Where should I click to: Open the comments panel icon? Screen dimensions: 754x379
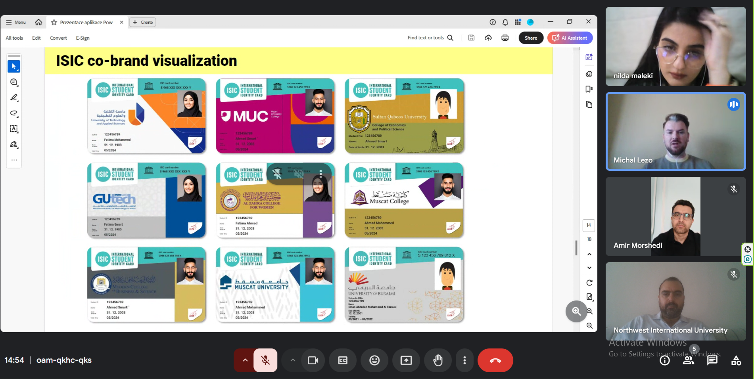[x=589, y=74]
